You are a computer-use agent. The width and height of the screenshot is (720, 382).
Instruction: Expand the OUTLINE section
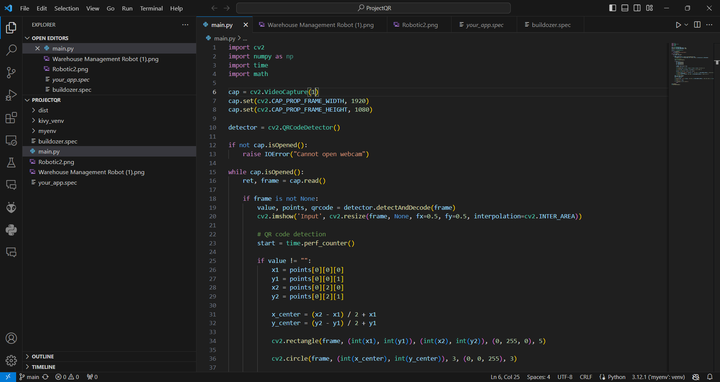[x=43, y=357]
